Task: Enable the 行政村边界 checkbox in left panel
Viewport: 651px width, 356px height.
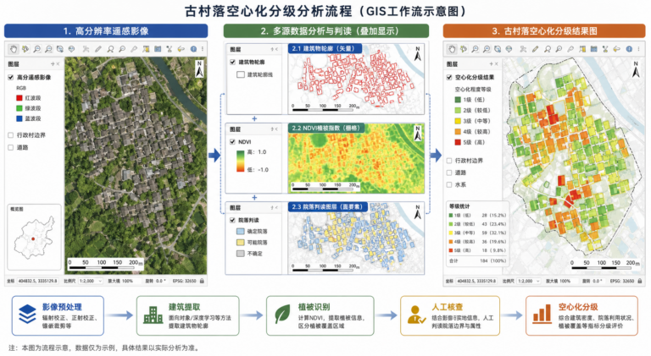Action: (11, 135)
